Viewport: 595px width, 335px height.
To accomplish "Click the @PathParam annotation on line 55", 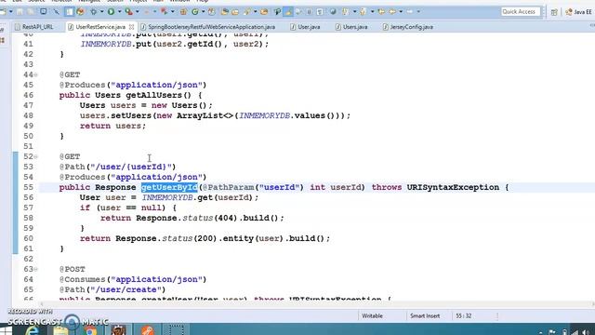I will pyautogui.click(x=228, y=187).
